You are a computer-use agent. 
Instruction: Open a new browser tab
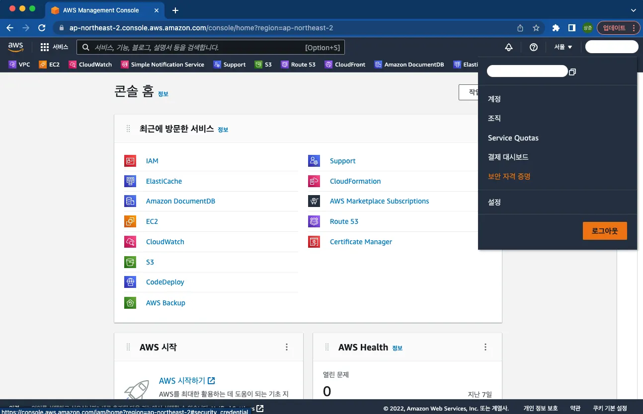(x=175, y=10)
